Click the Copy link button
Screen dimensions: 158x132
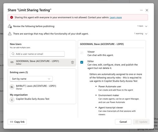[17, 122]
